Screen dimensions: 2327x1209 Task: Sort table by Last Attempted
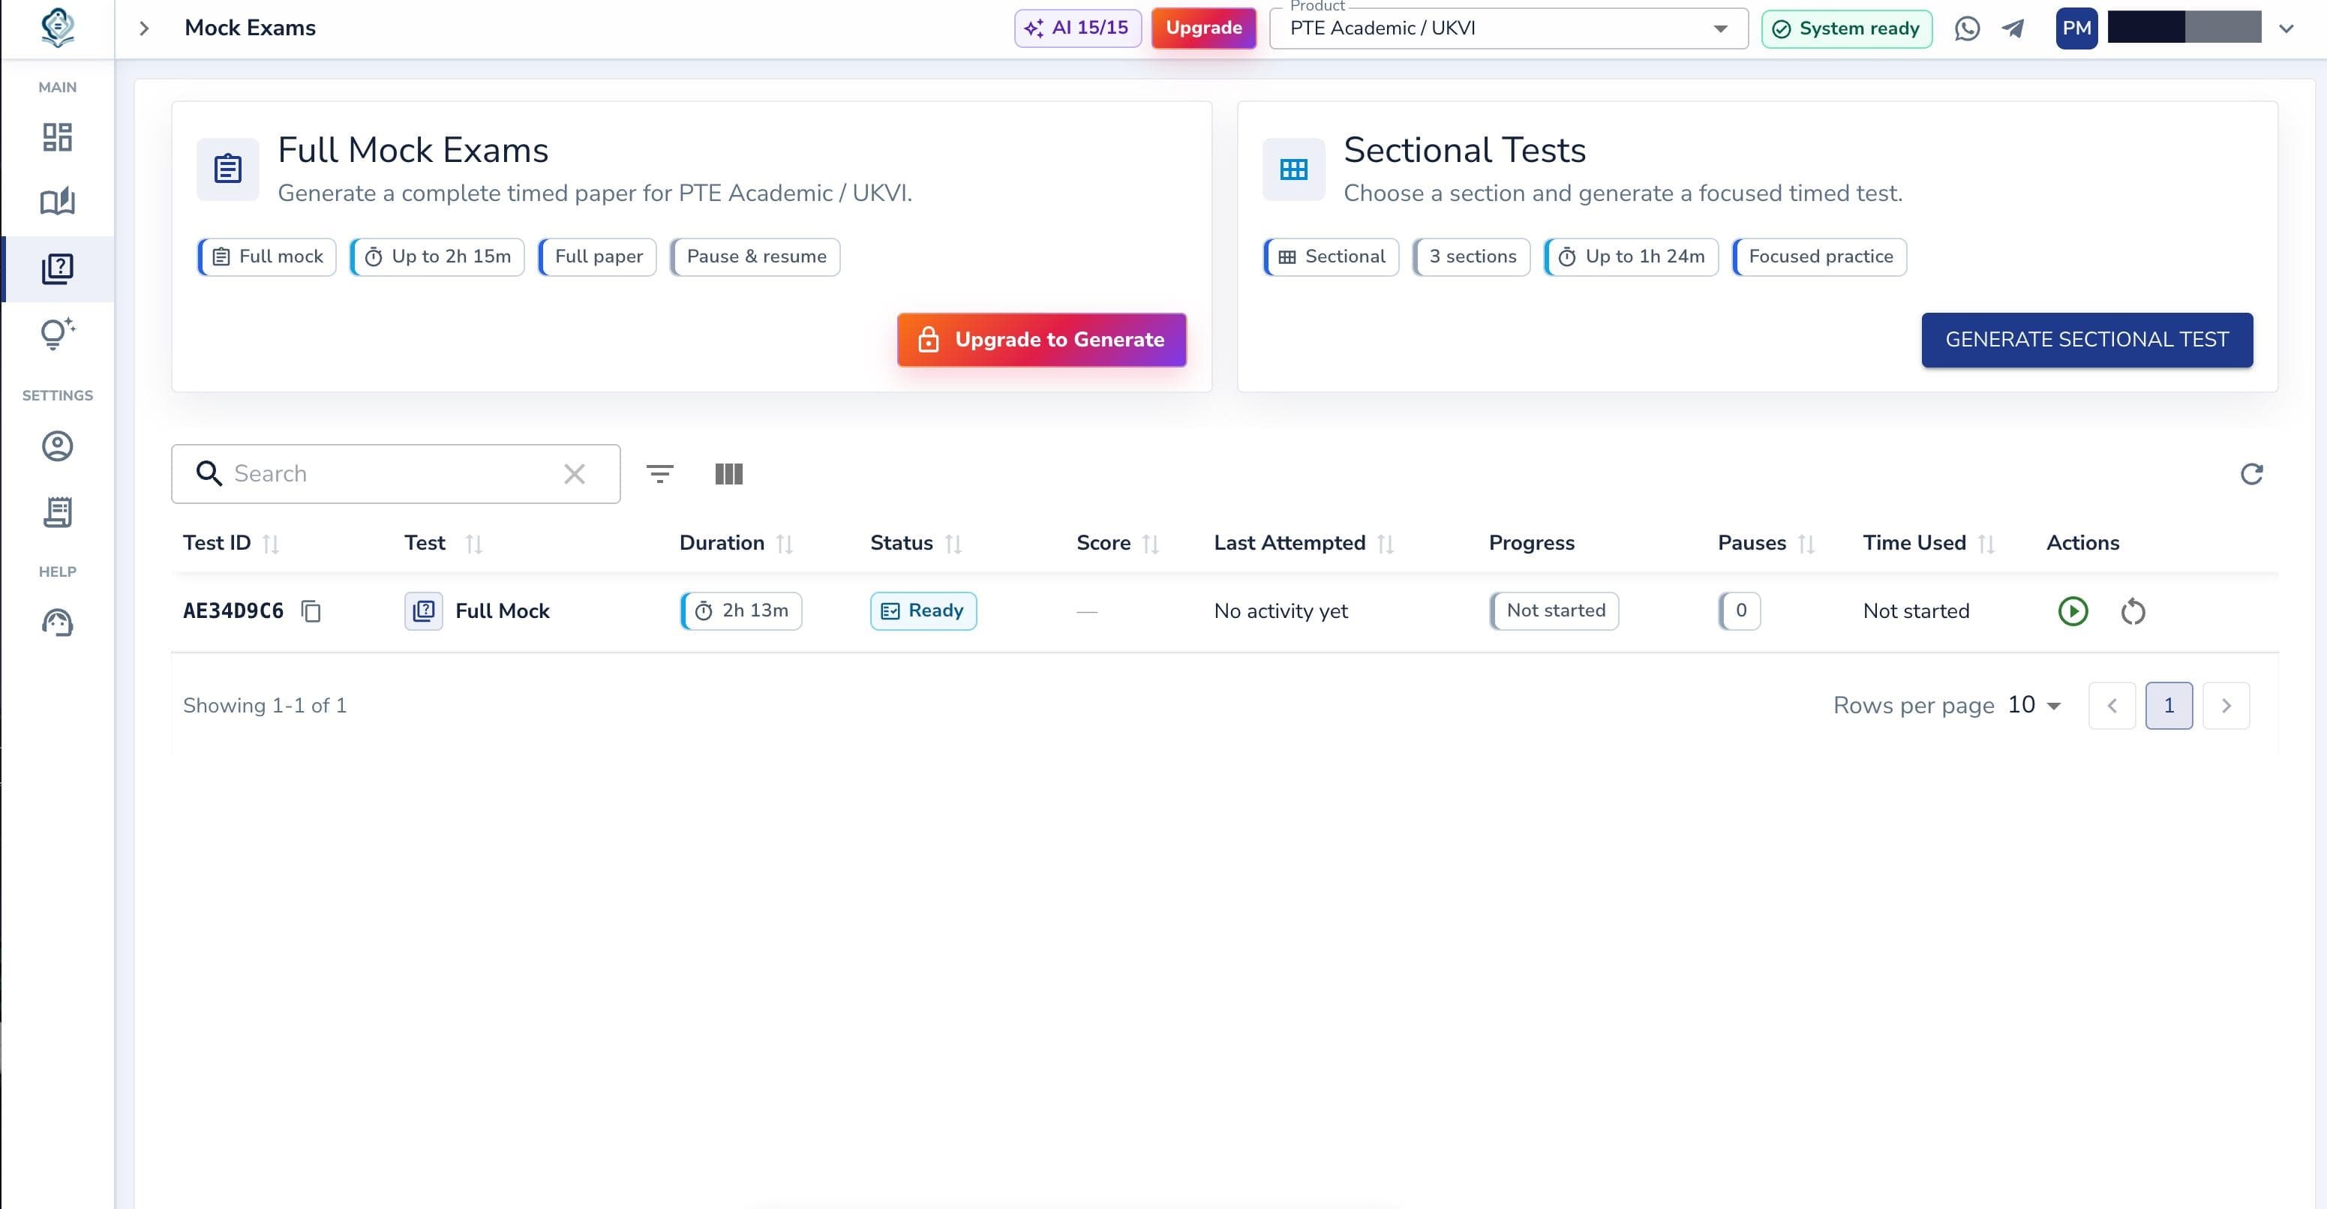tap(1386, 544)
